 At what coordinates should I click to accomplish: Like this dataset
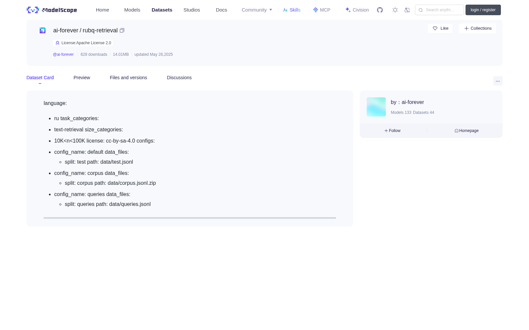[x=440, y=28]
